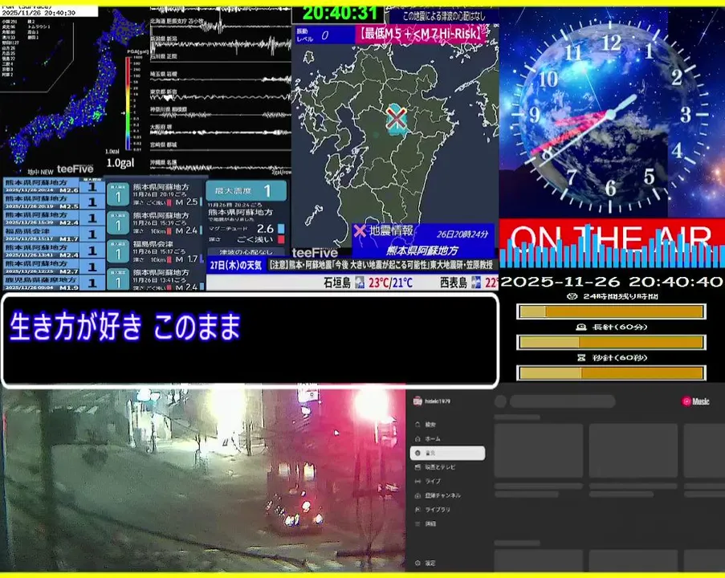Click seismograph label 東京都 新宿
Image resolution: width=725 pixels, height=578 pixels.
pos(163,92)
